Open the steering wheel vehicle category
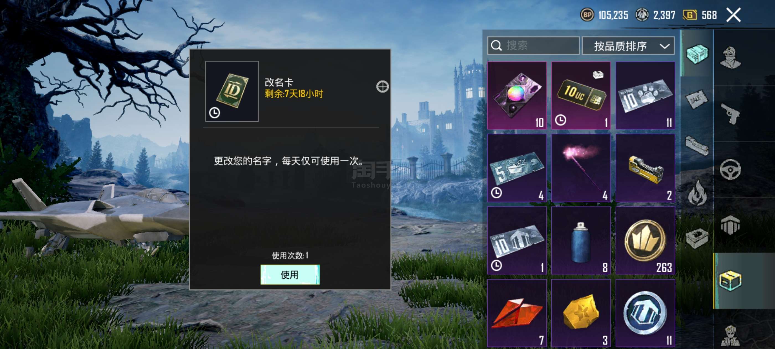The image size is (775, 349). pyautogui.click(x=730, y=169)
